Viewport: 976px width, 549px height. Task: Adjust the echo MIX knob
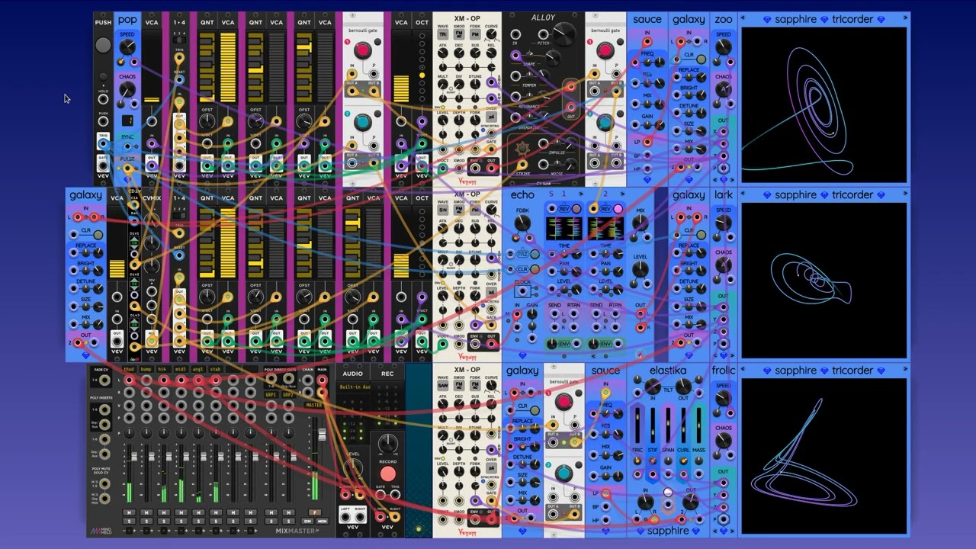(640, 223)
